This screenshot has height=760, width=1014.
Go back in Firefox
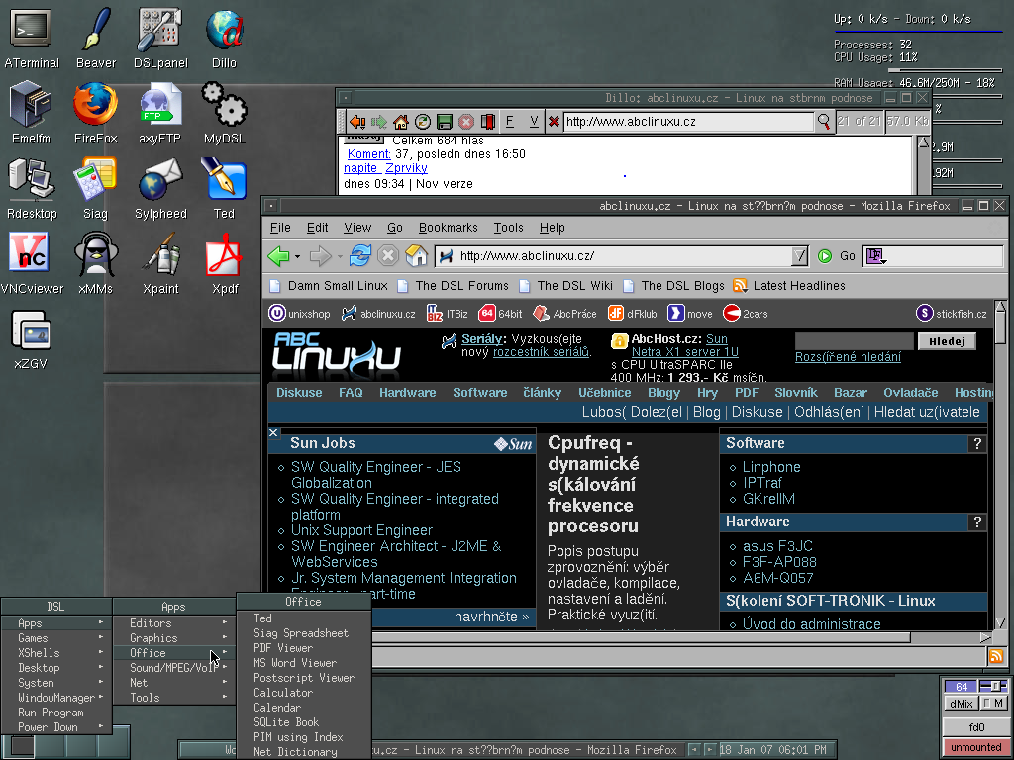tap(278, 256)
